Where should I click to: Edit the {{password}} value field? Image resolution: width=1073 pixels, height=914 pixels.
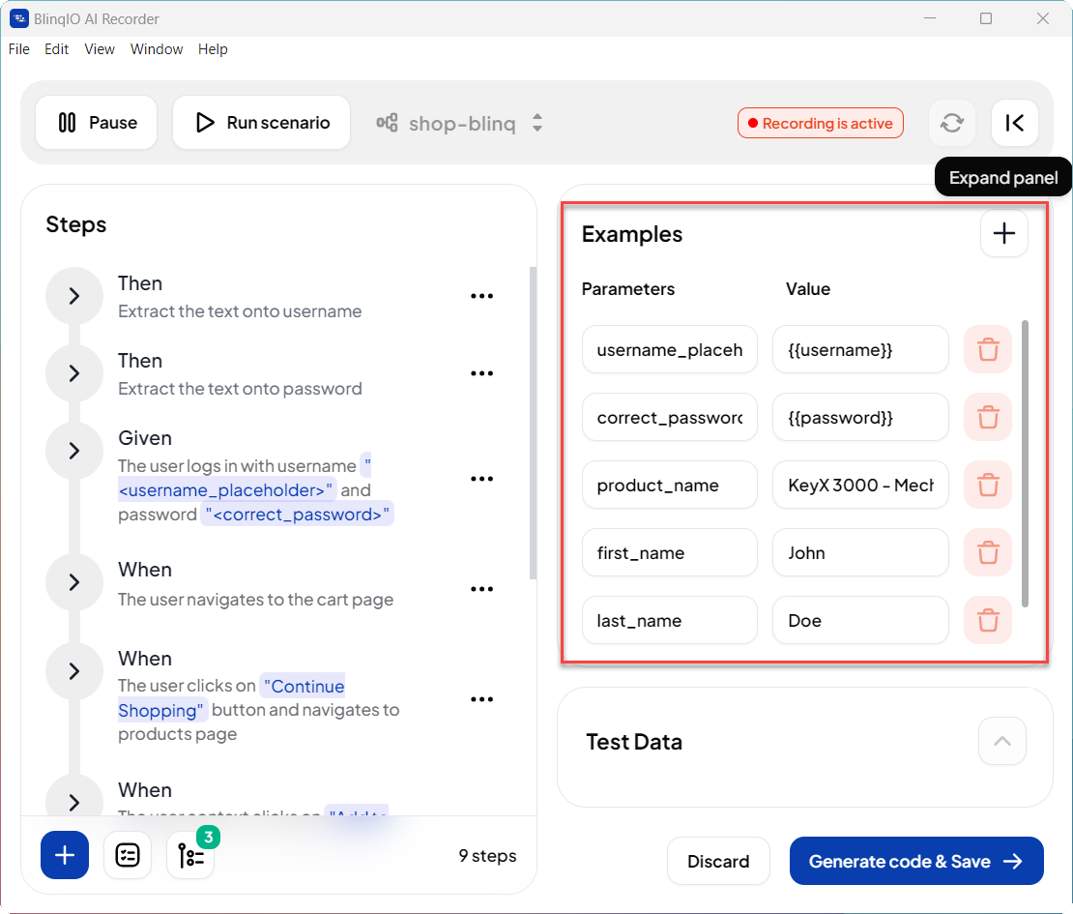(x=860, y=418)
